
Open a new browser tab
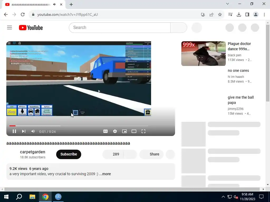[71, 5]
